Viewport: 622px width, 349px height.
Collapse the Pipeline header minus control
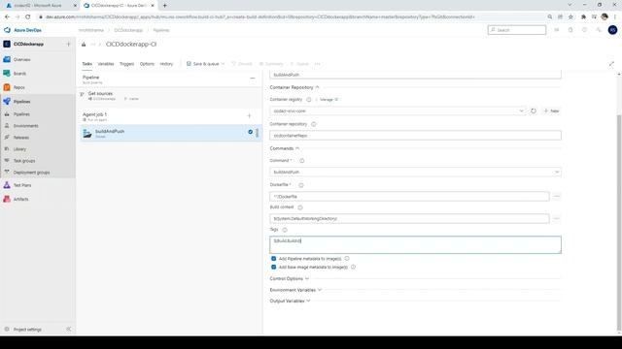(253, 79)
